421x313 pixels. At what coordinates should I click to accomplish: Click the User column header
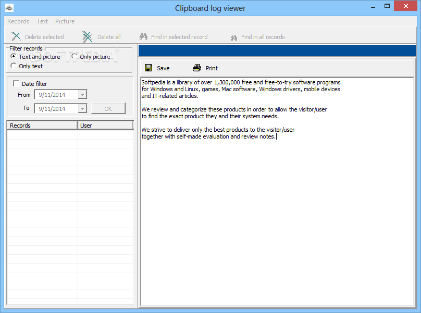pos(105,126)
